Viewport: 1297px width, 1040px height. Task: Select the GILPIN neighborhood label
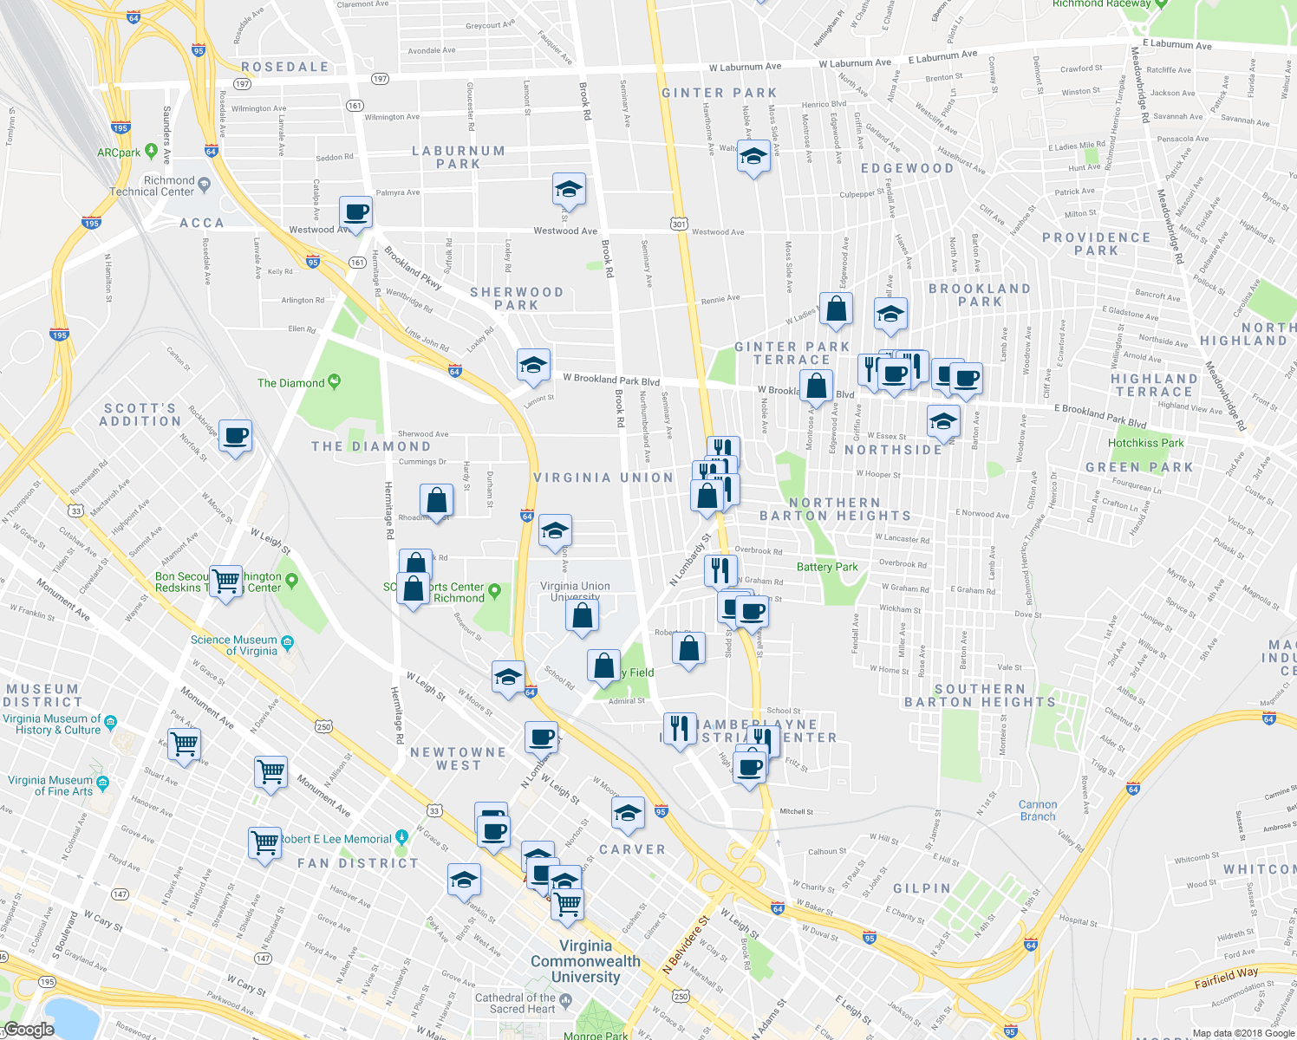point(922,888)
